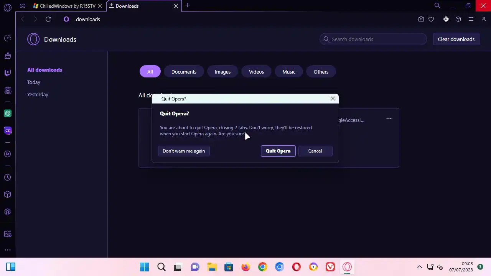Cancel the Quit Opera dialog

click(315, 151)
